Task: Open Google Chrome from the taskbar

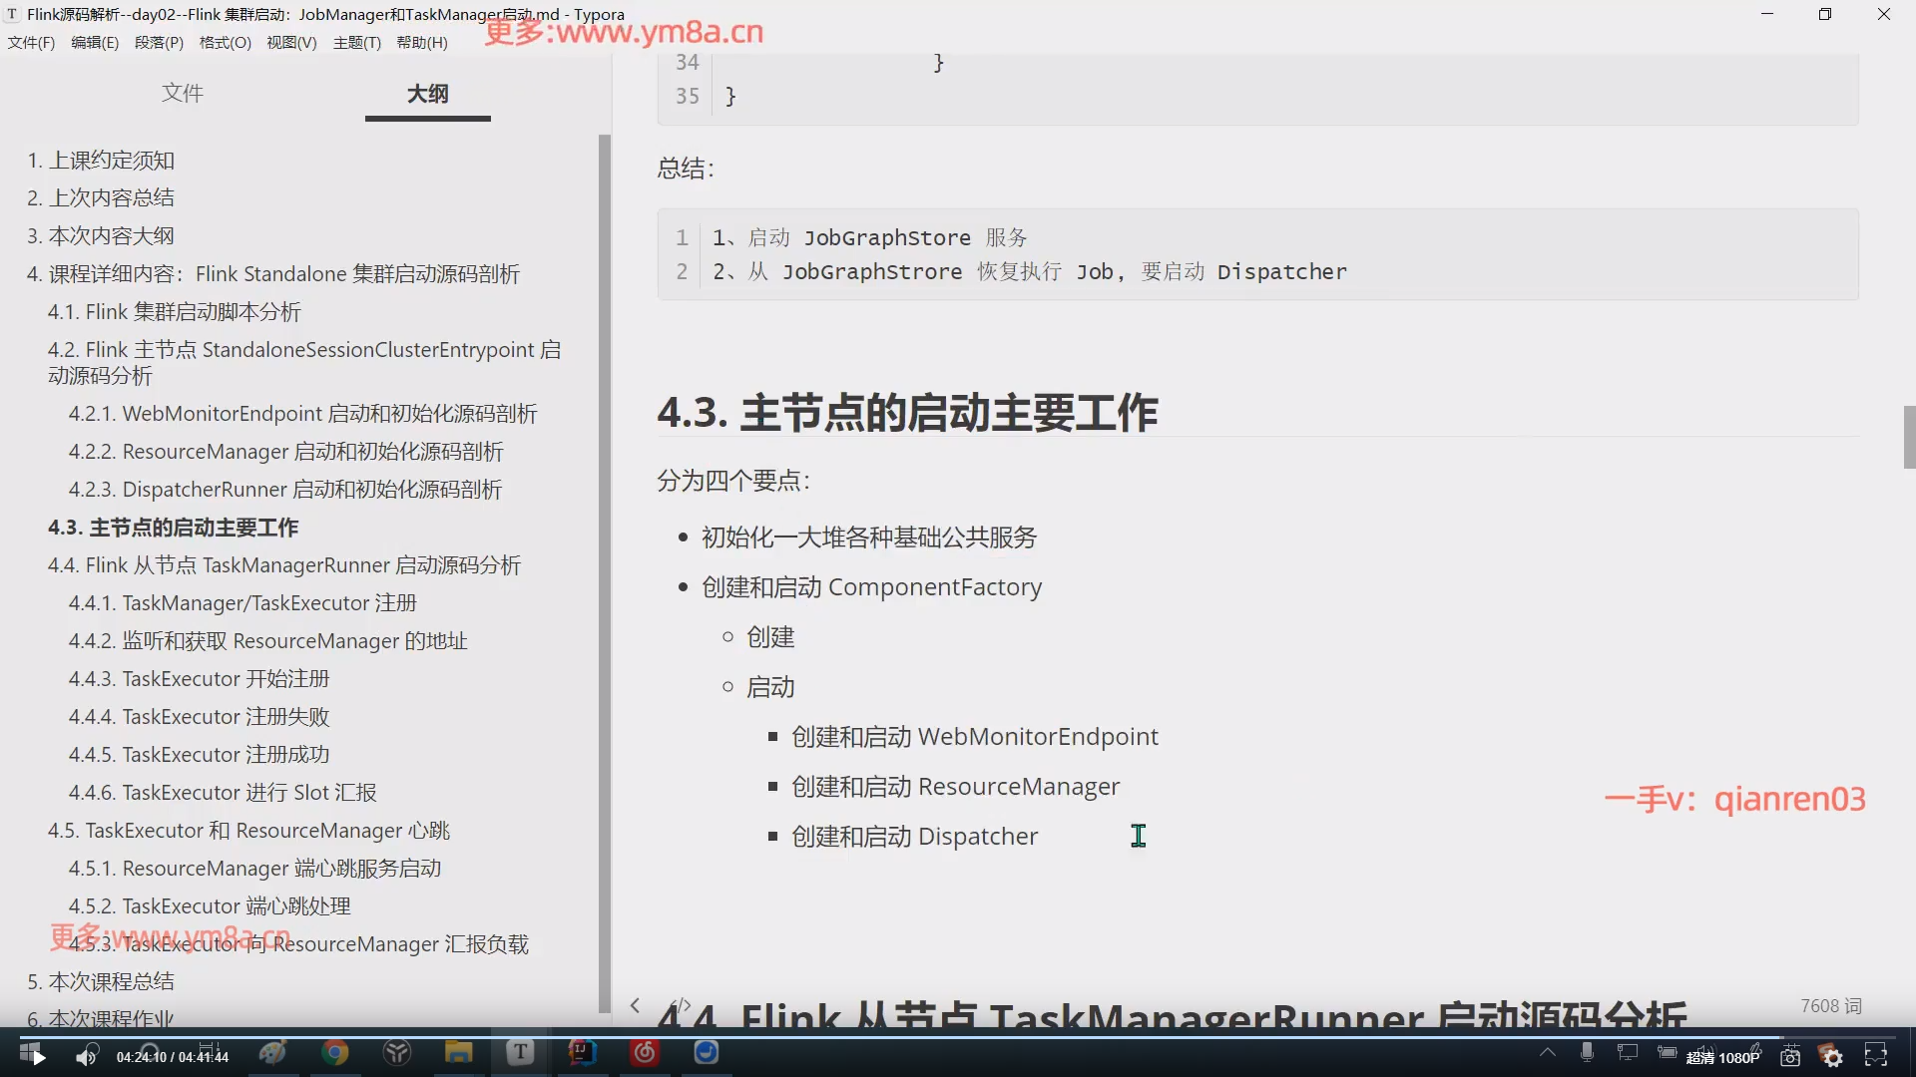Action: pyautogui.click(x=335, y=1053)
